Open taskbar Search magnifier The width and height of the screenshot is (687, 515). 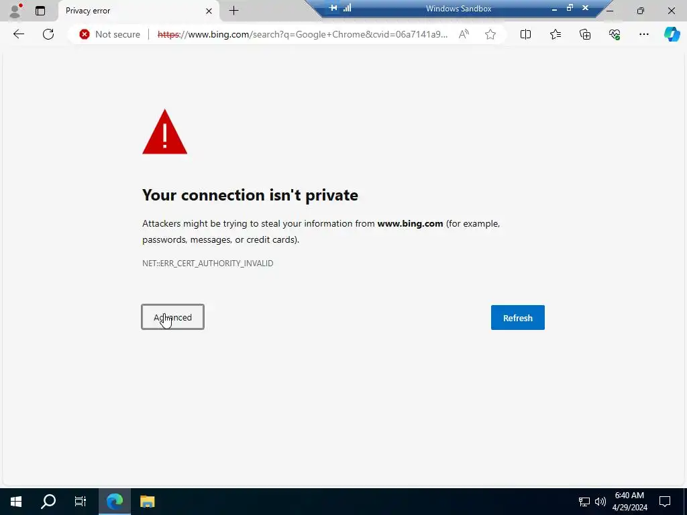point(48,501)
